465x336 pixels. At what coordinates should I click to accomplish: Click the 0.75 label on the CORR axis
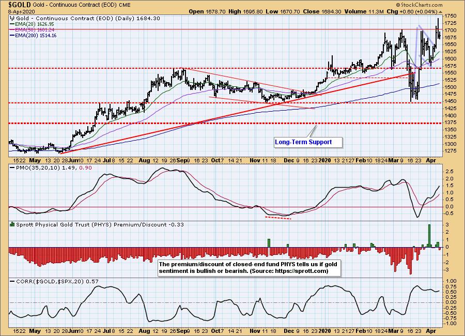click(x=451, y=286)
